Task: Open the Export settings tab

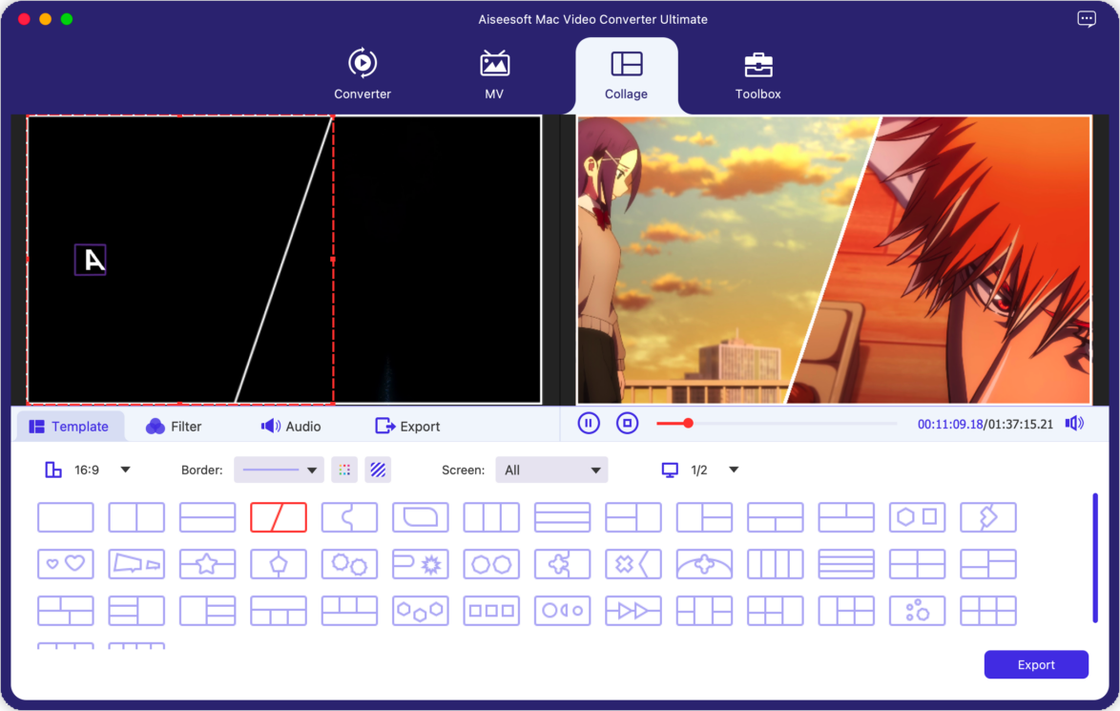Action: point(407,427)
